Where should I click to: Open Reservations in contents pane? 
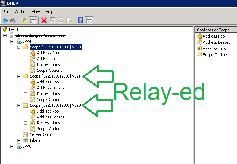click(214, 48)
